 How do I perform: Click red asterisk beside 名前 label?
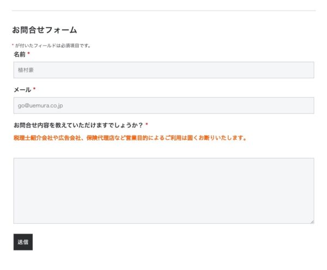pyautogui.click(x=29, y=53)
